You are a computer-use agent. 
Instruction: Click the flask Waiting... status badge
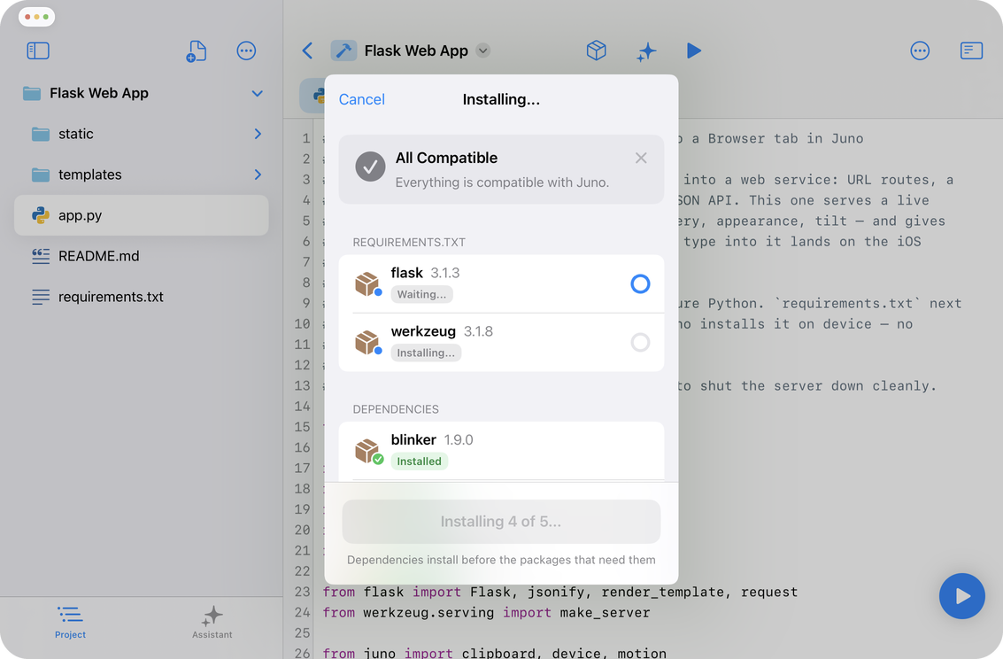(x=422, y=294)
